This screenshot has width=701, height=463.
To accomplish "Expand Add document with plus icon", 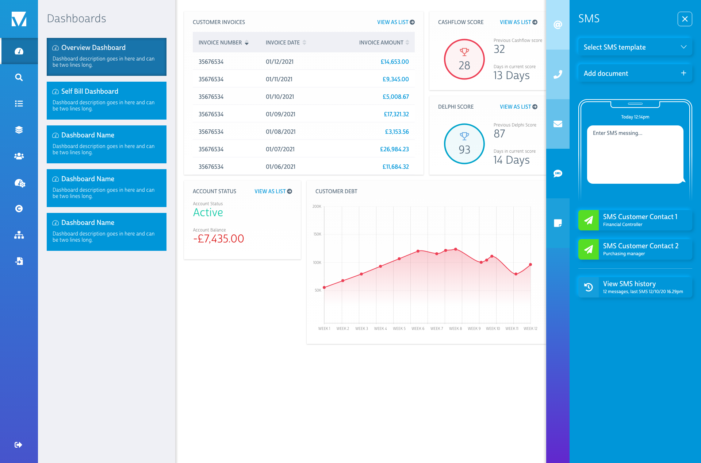I will pos(635,73).
